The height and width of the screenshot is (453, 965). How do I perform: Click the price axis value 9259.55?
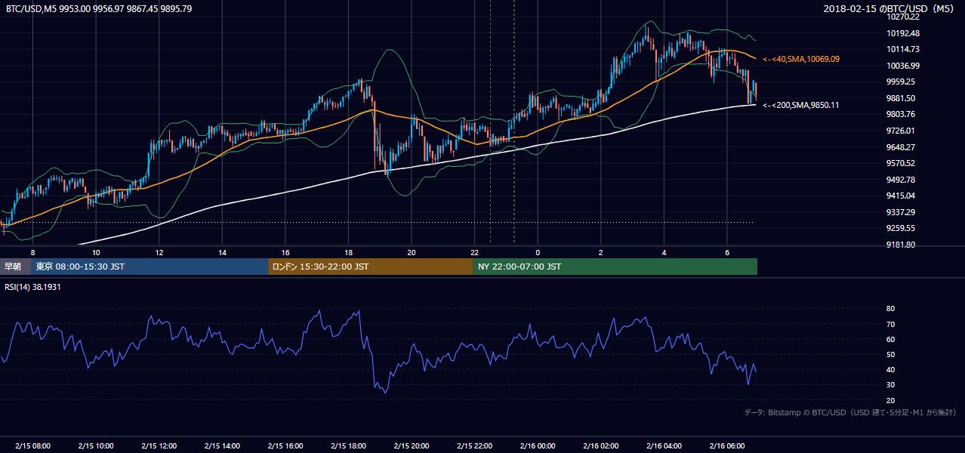coord(901,228)
